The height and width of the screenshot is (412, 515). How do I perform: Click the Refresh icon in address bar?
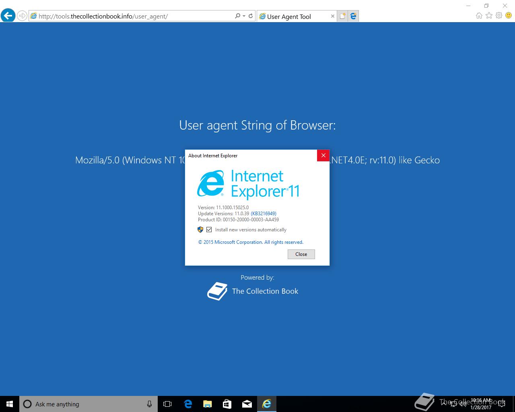click(x=250, y=16)
